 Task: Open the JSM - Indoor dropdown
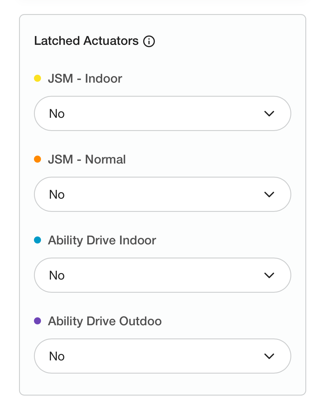pyautogui.click(x=162, y=113)
